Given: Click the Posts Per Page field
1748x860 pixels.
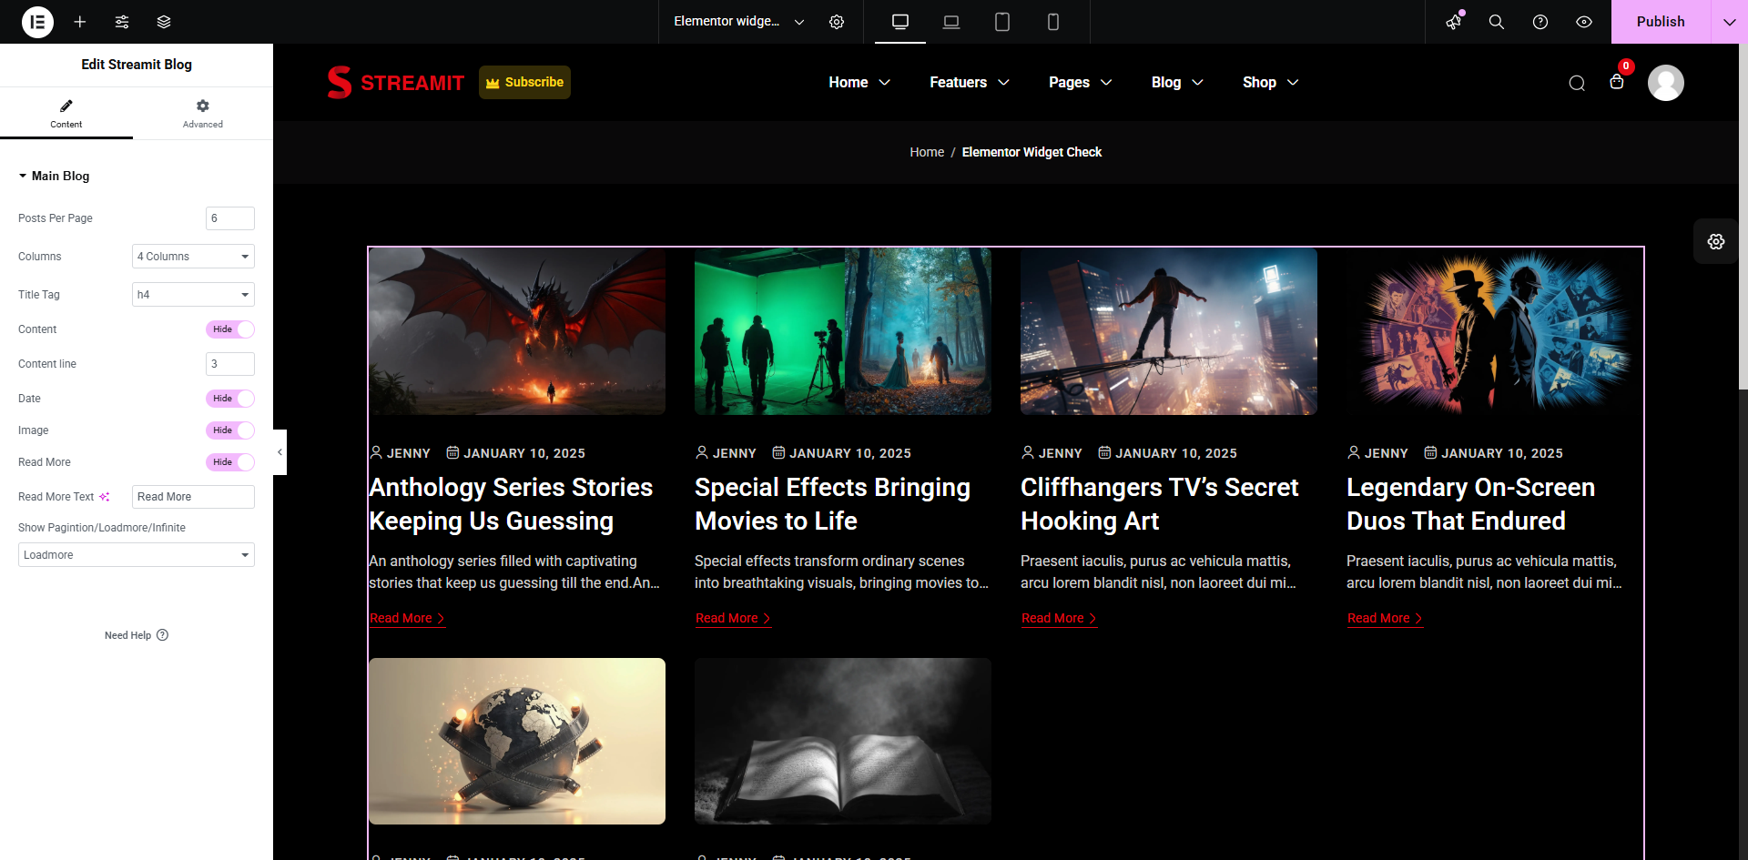Looking at the screenshot, I should [x=230, y=218].
